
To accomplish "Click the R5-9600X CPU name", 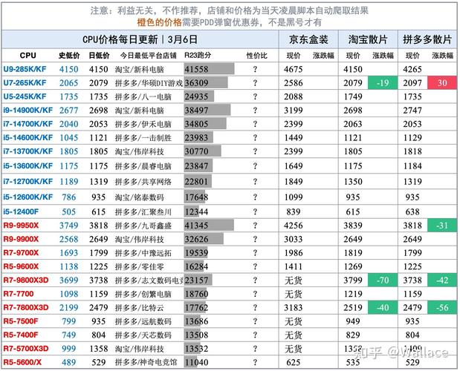I will [x=21, y=266].
